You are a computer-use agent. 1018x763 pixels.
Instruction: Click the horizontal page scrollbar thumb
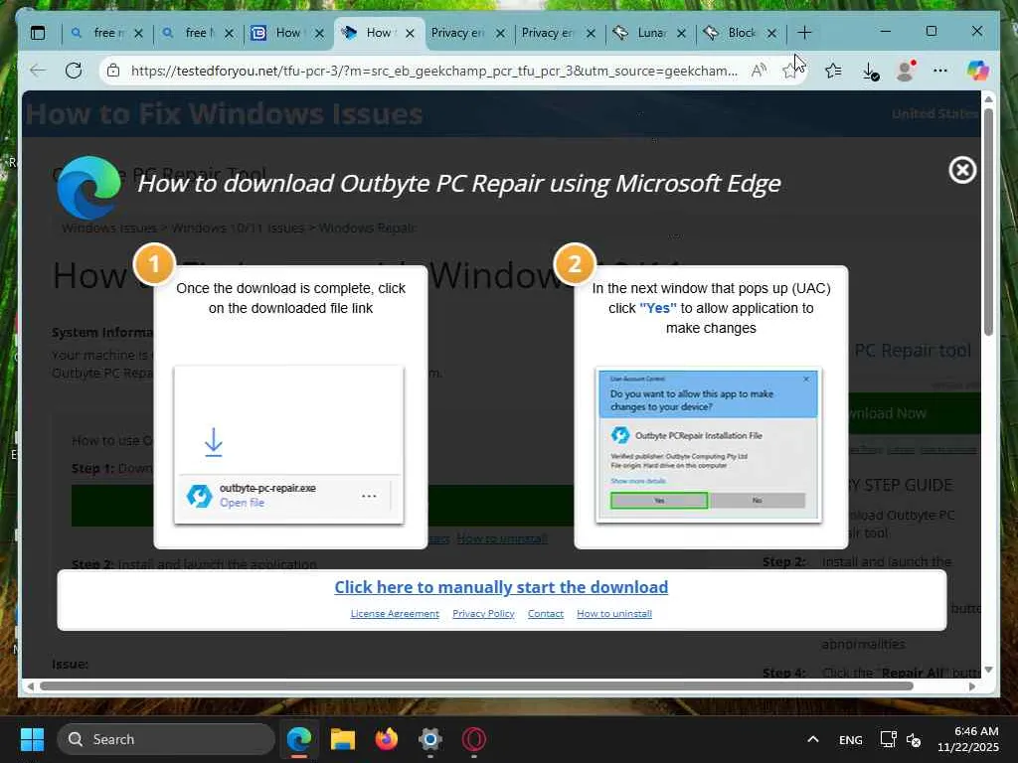pos(476,686)
